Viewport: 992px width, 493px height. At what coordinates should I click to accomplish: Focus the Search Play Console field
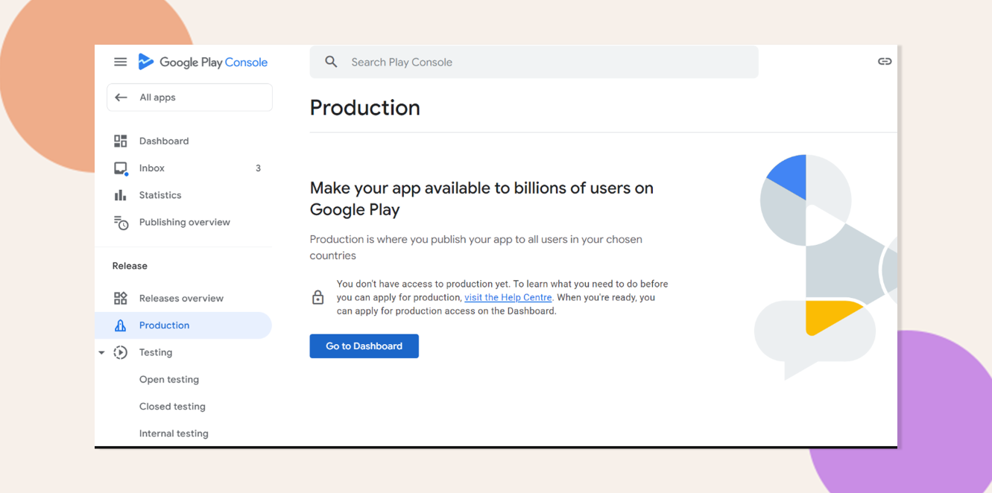click(x=534, y=62)
